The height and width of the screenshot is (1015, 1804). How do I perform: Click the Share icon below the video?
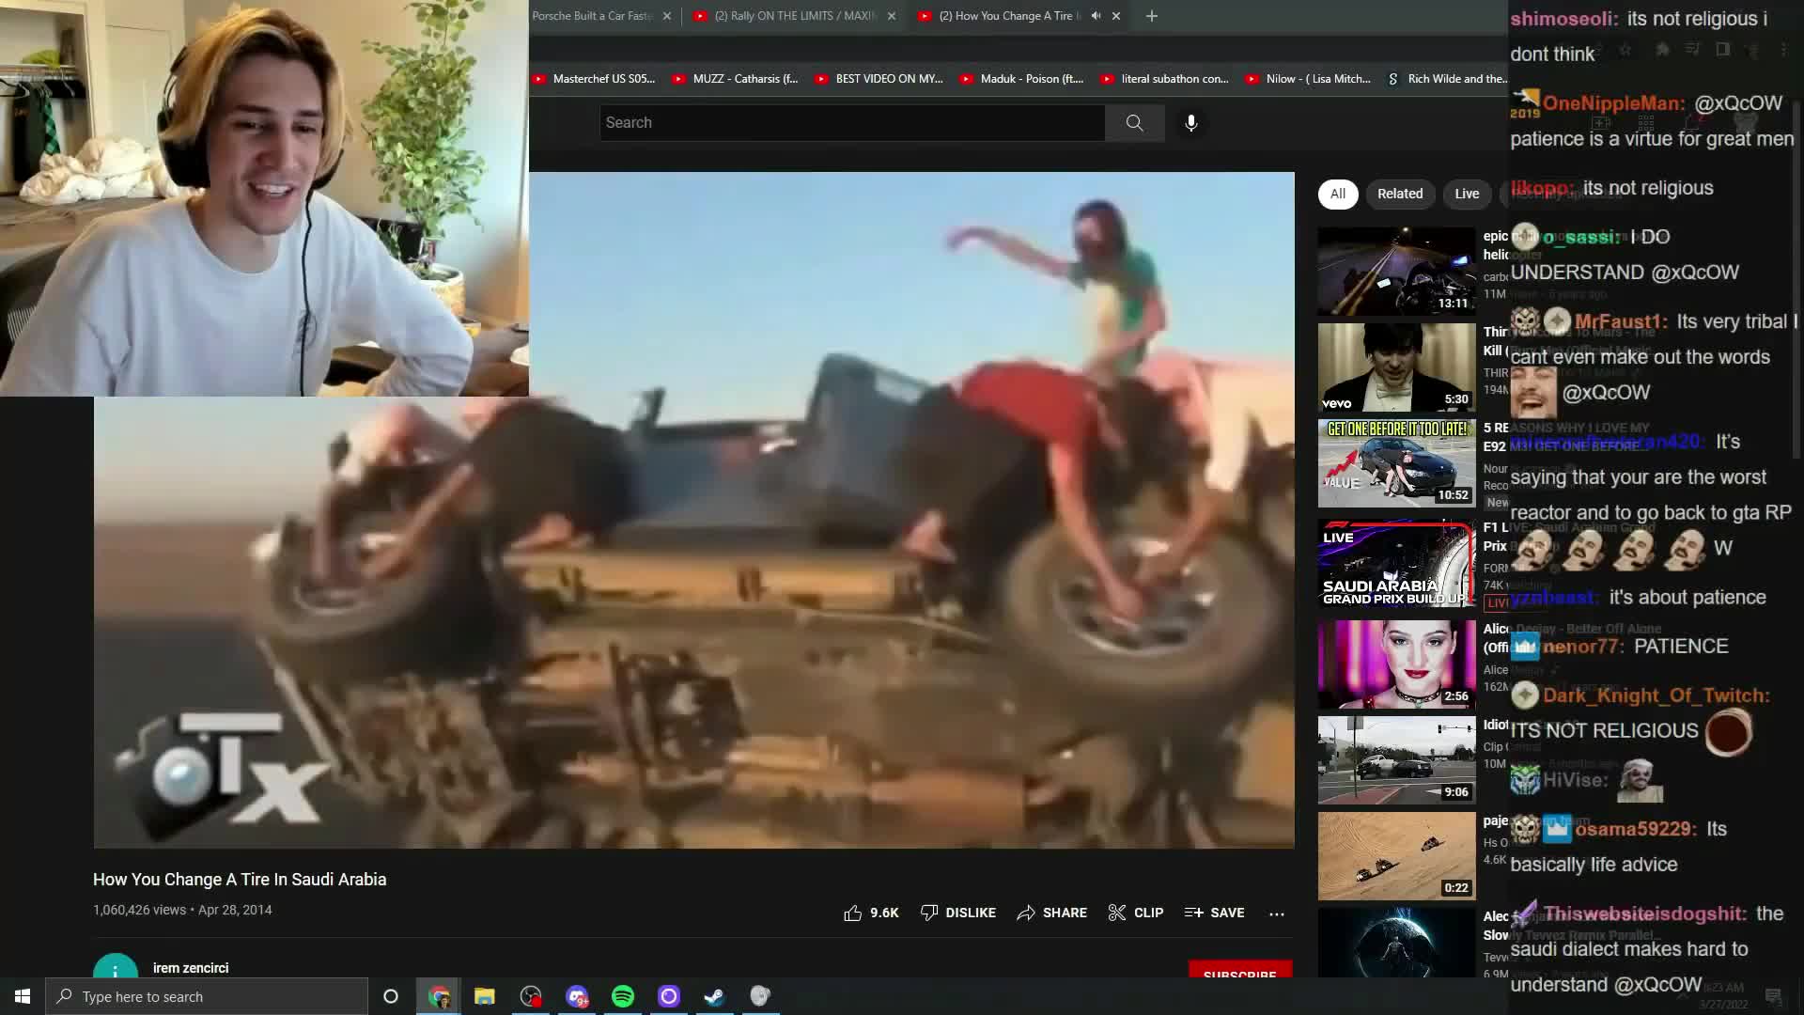click(1026, 913)
